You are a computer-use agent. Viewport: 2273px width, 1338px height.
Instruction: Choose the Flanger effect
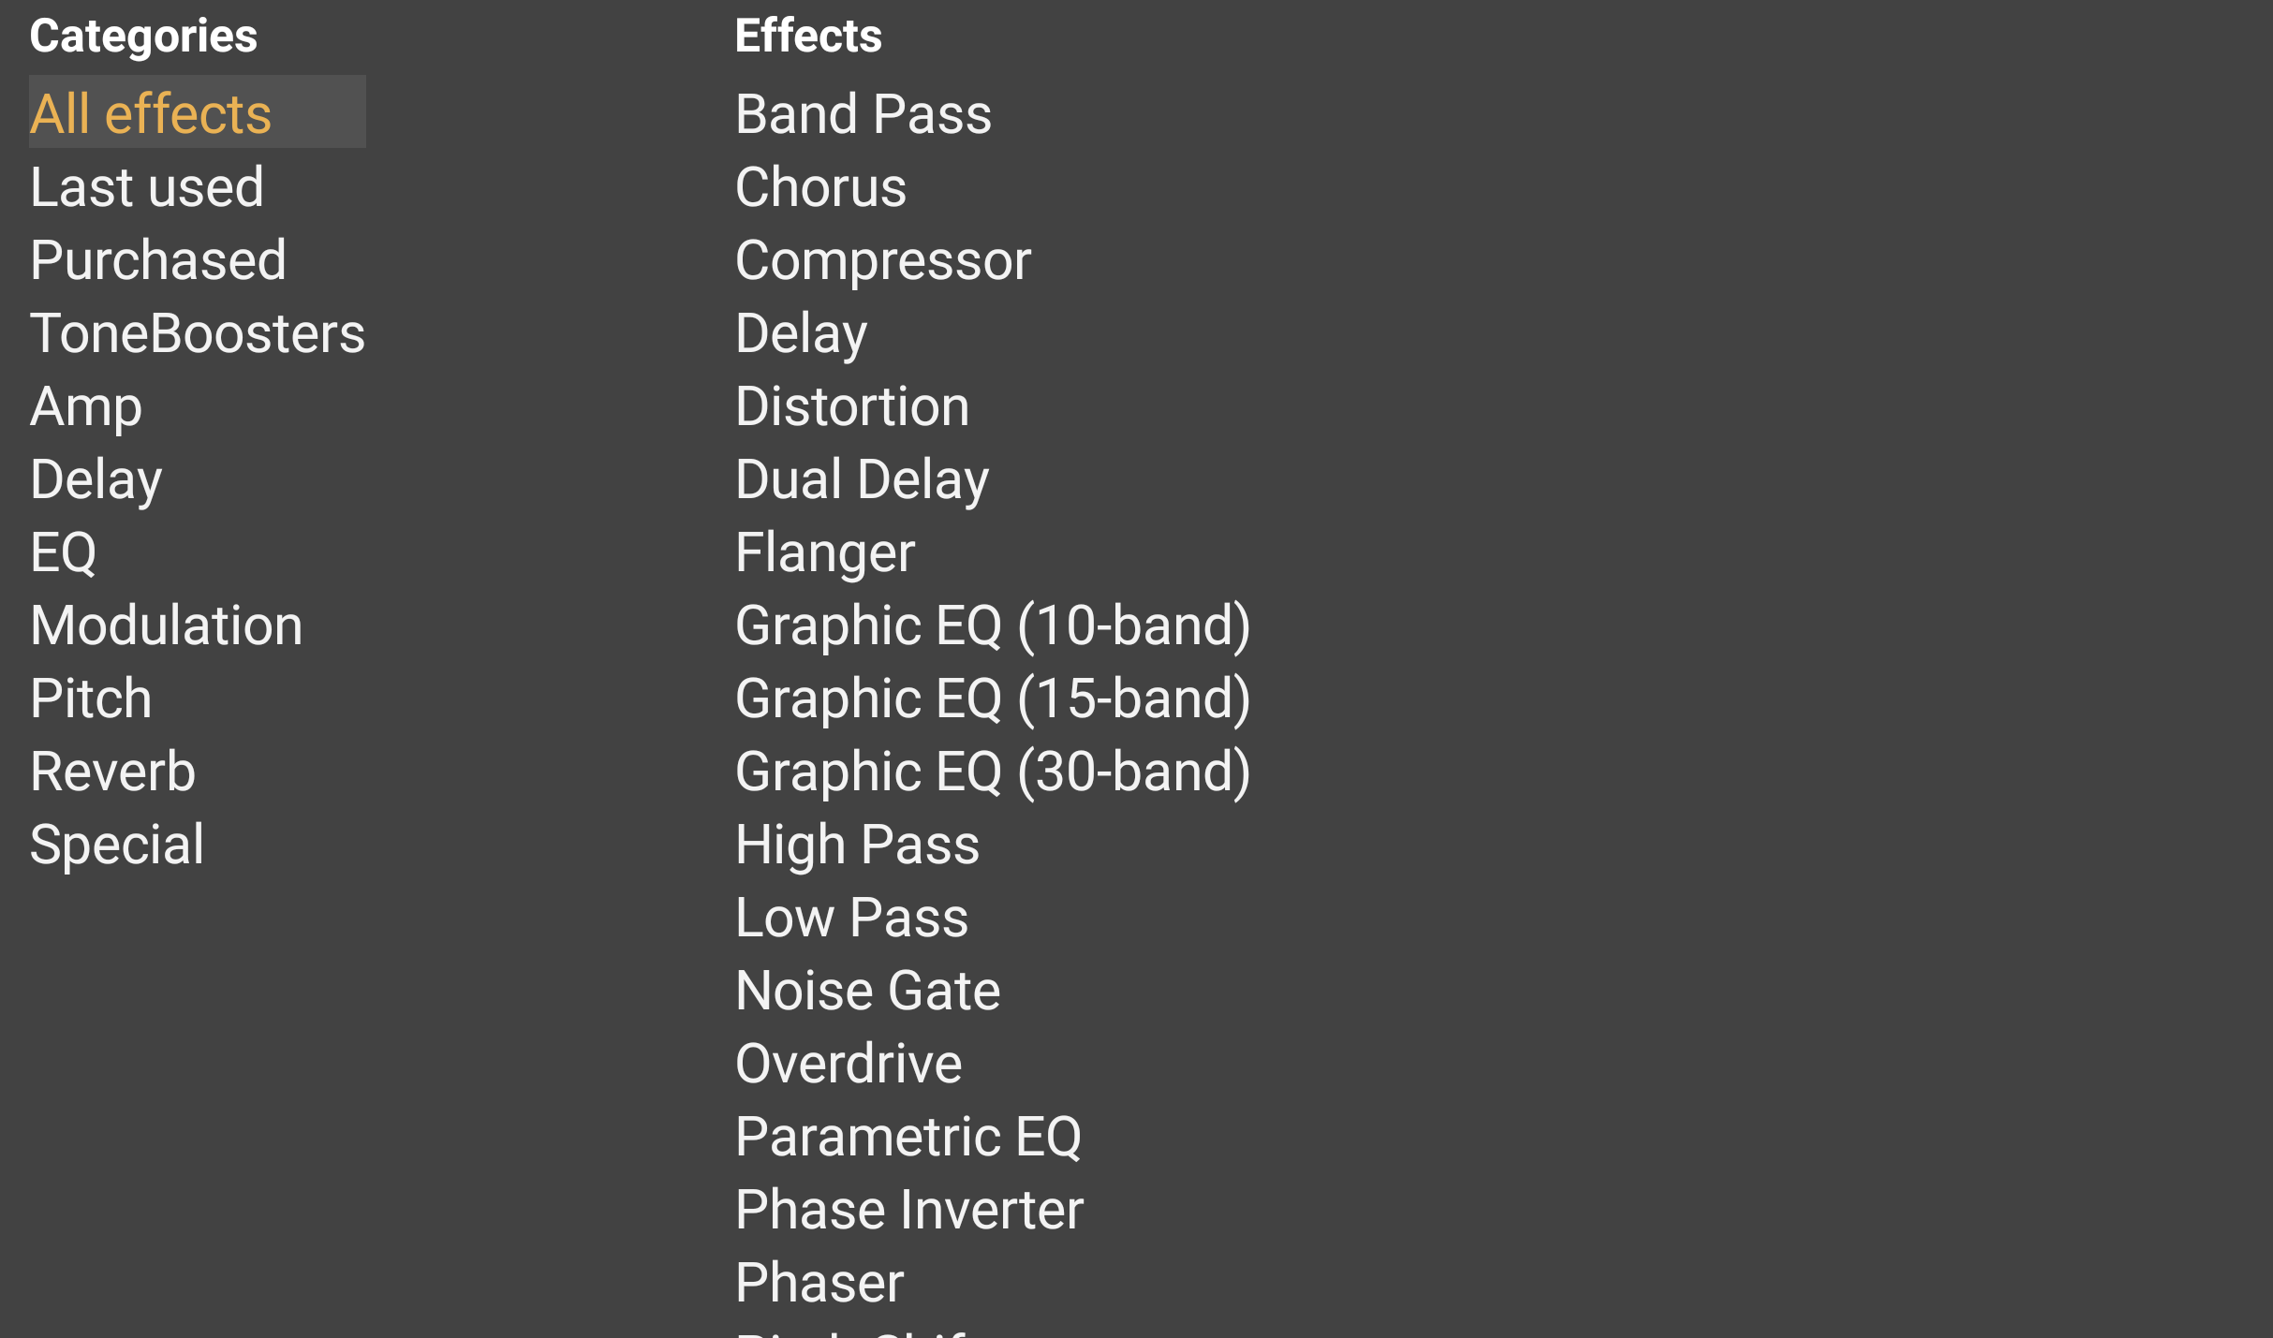click(x=825, y=551)
